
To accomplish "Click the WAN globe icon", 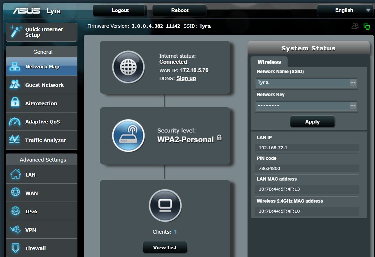I will click(16, 192).
